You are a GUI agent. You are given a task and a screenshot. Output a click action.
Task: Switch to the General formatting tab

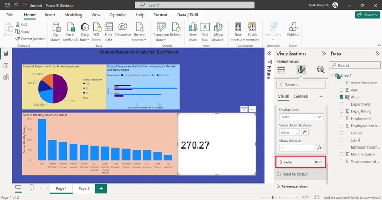click(x=301, y=97)
